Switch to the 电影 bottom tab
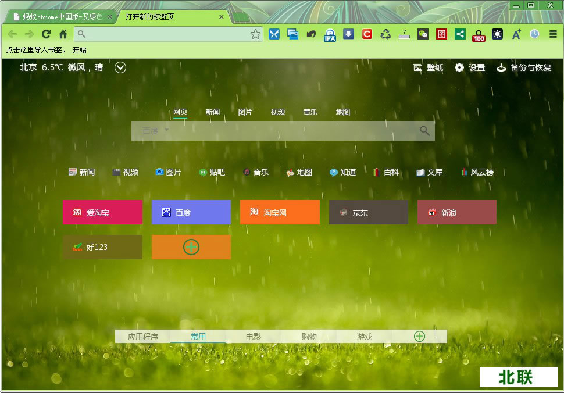 coord(253,337)
